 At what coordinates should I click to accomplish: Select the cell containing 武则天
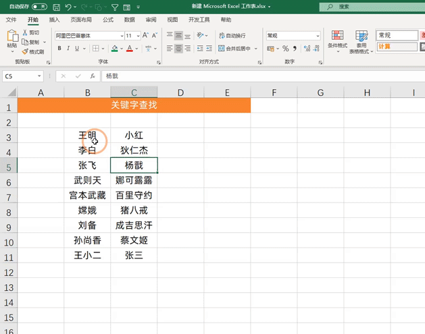(87, 180)
